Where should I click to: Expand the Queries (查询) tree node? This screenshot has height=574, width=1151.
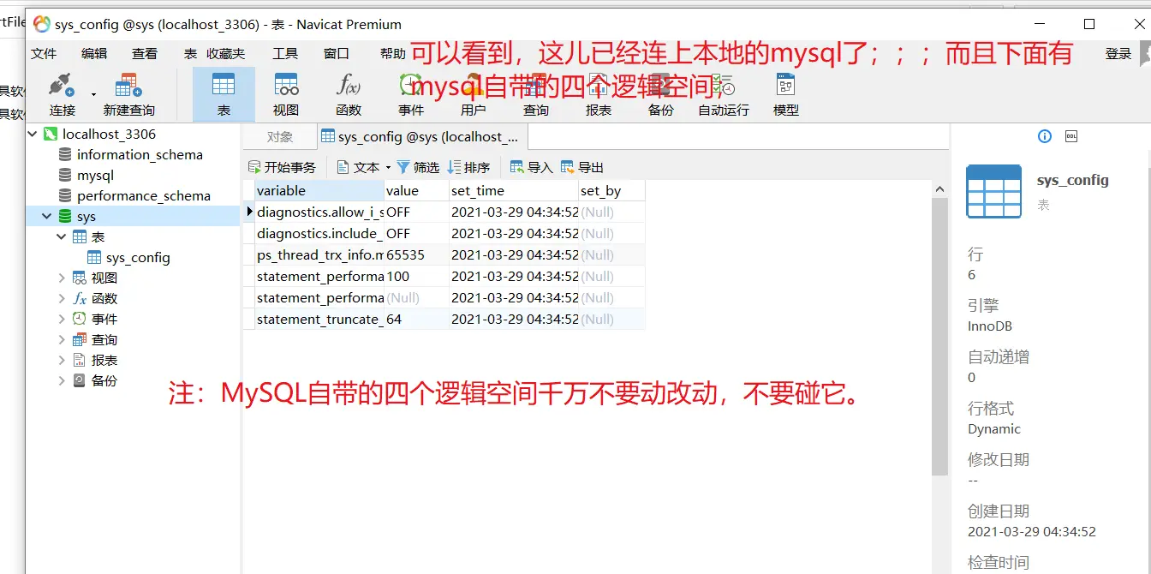click(x=62, y=340)
